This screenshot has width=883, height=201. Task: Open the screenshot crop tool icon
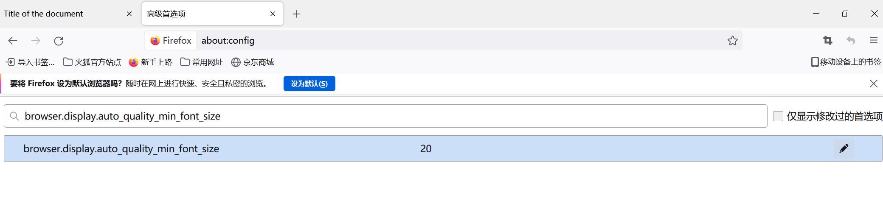pyautogui.click(x=827, y=40)
